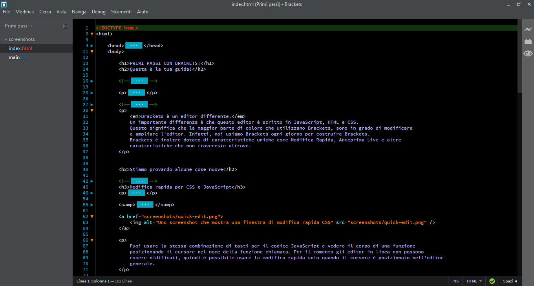Open the Cerca menu
Screen dimensions: 534x286
pos(45,12)
